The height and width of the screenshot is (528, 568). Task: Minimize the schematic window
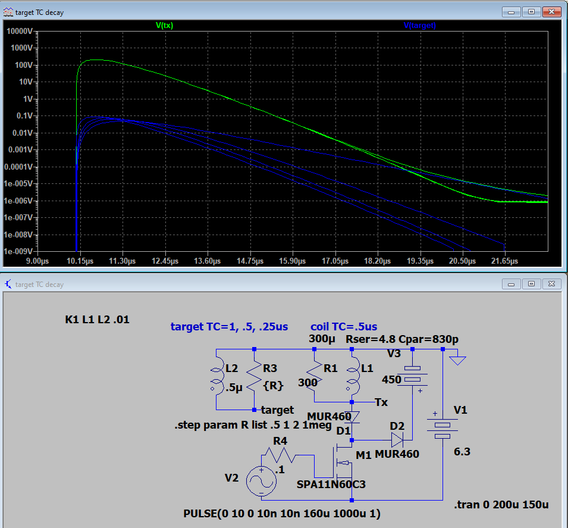(x=511, y=284)
